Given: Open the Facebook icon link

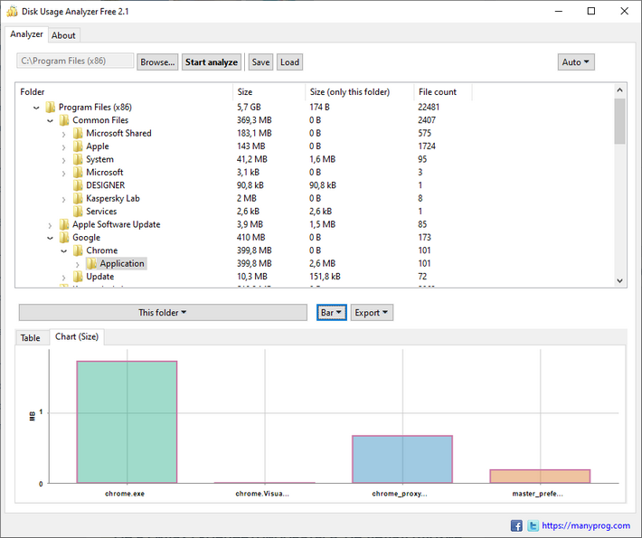Looking at the screenshot, I should (x=516, y=525).
